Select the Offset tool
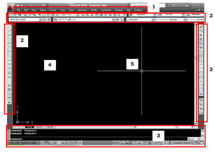The width and height of the screenshot is (215, 154). click(x=201, y=39)
